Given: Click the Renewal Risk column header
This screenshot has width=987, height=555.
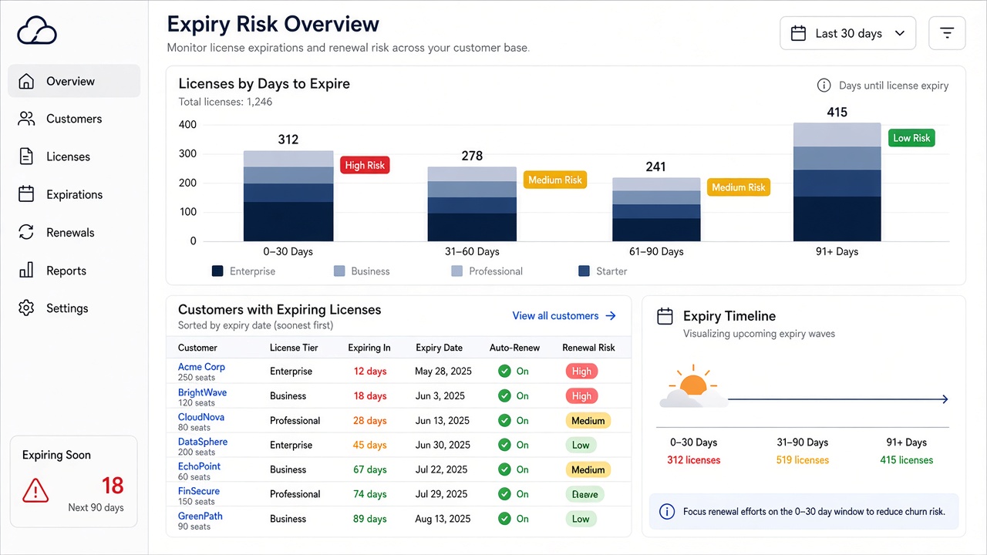Looking at the screenshot, I should point(588,348).
